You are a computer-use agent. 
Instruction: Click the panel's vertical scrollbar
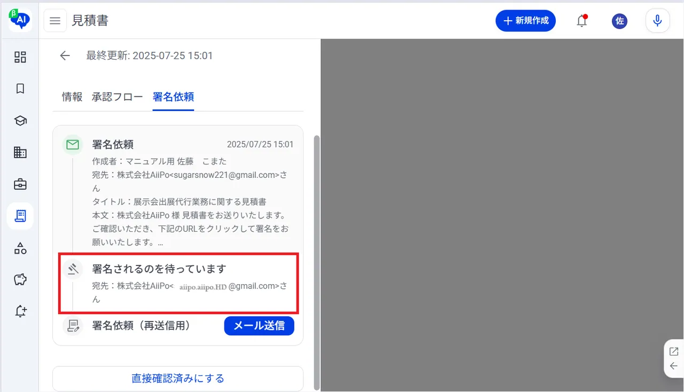[x=316, y=262]
